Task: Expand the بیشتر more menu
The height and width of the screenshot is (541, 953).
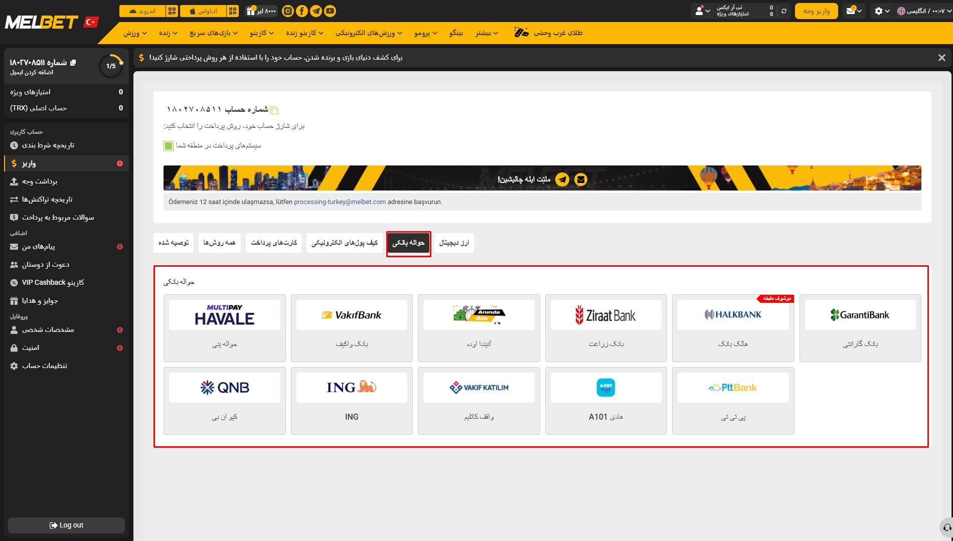Action: tap(487, 33)
